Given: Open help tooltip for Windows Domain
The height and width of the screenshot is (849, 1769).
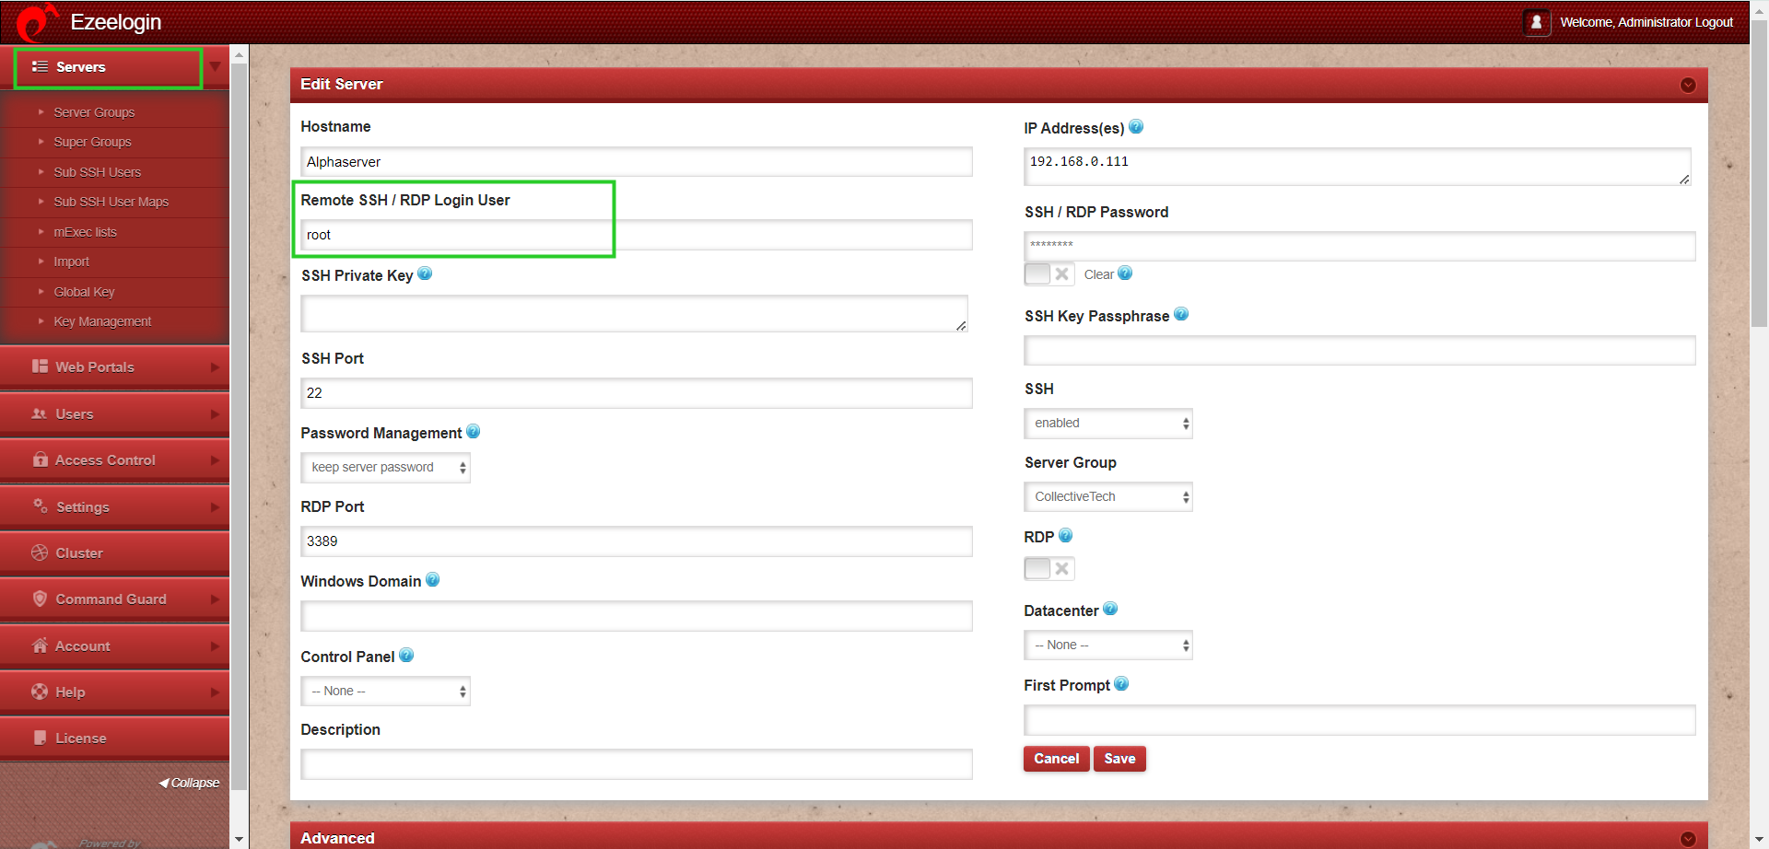Looking at the screenshot, I should (433, 580).
